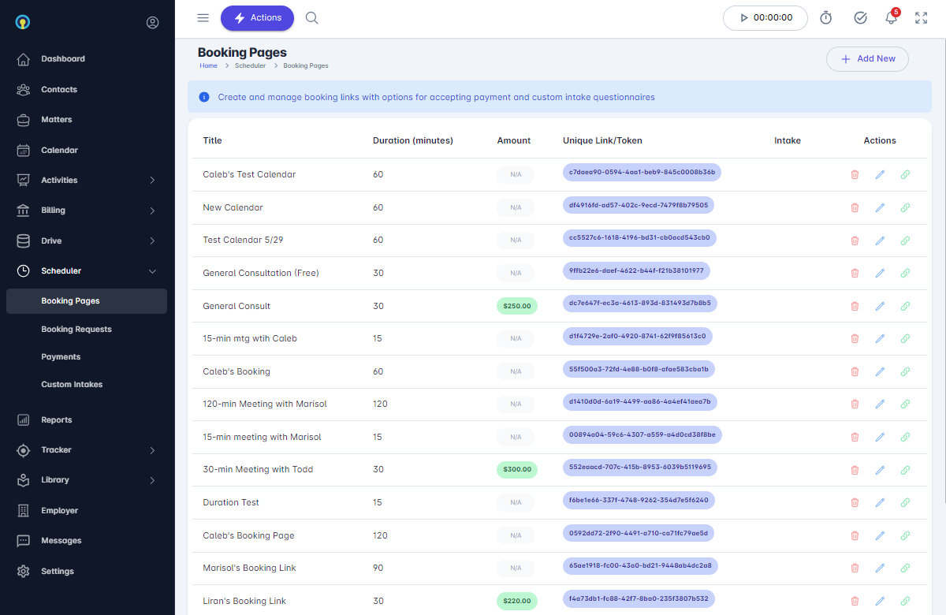The height and width of the screenshot is (615, 946).
Task: Toggle fullscreen mode icon
Action: coord(921,18)
